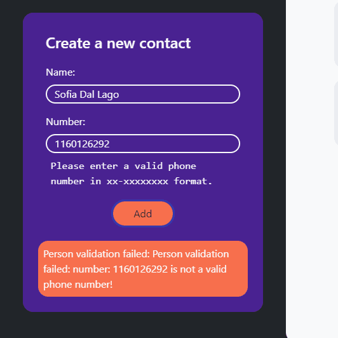This screenshot has width=338, height=338.
Task: Place the cursor on the word Sofia
Action: (65, 95)
